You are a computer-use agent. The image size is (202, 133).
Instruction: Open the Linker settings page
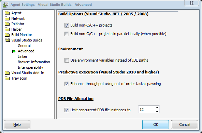(x=23, y=56)
